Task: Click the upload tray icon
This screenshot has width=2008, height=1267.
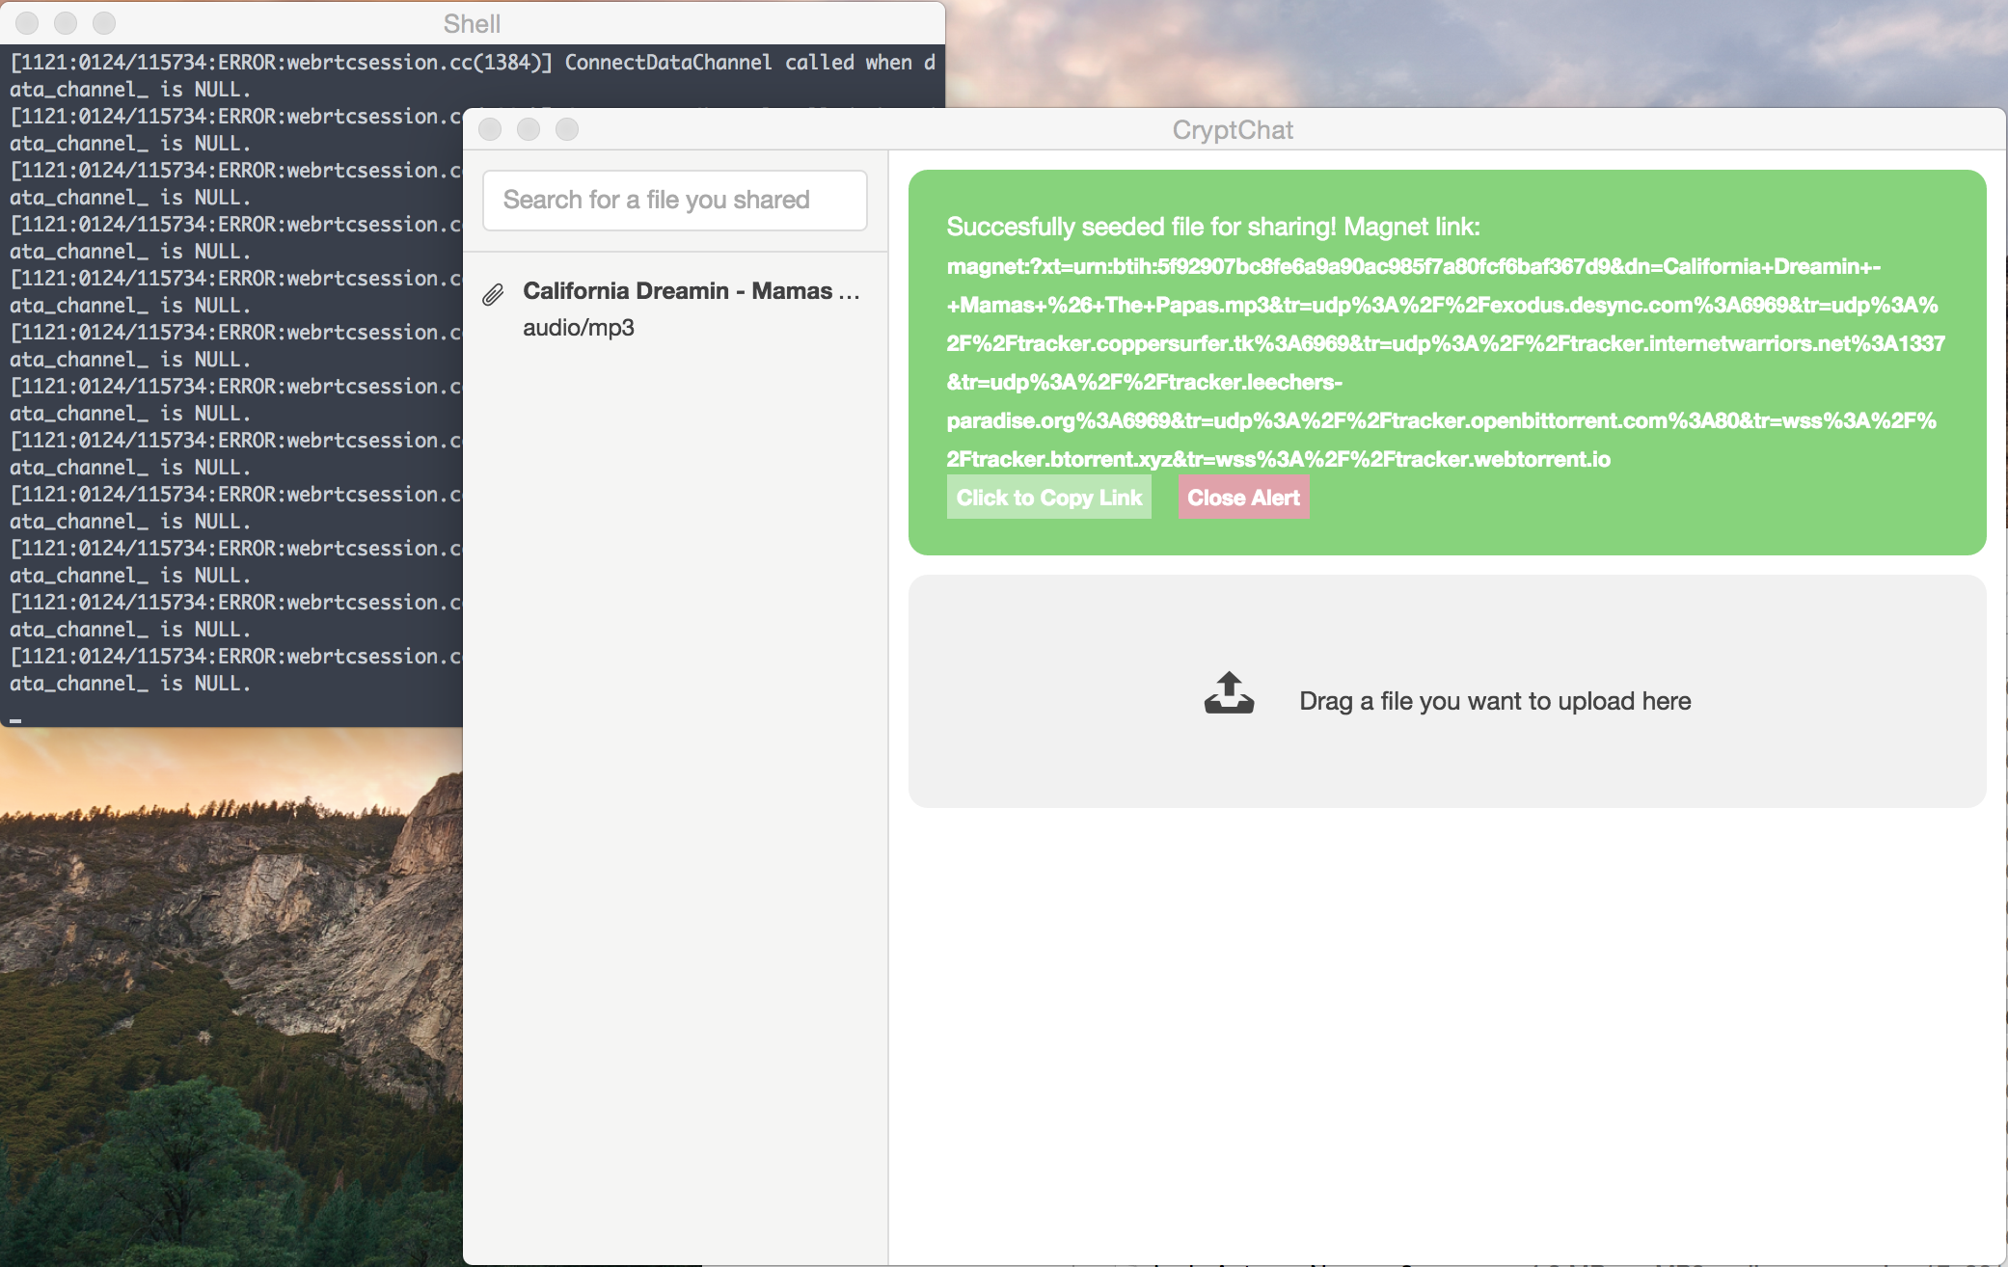Action: 1229,693
